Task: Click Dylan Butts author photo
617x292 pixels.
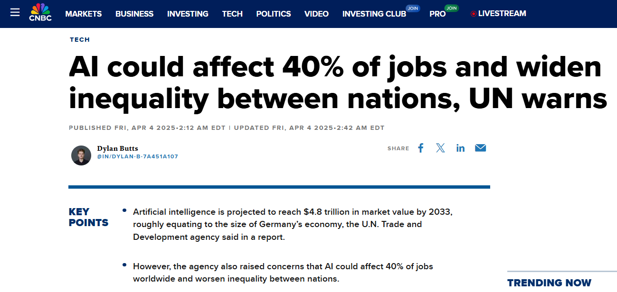Action: (81, 155)
